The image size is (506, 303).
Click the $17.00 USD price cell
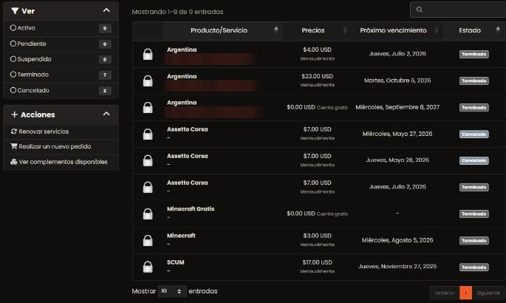click(317, 262)
